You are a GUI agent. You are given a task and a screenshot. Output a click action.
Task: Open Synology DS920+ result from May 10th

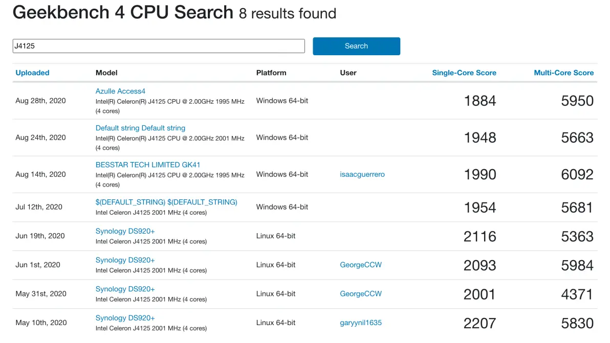click(125, 318)
